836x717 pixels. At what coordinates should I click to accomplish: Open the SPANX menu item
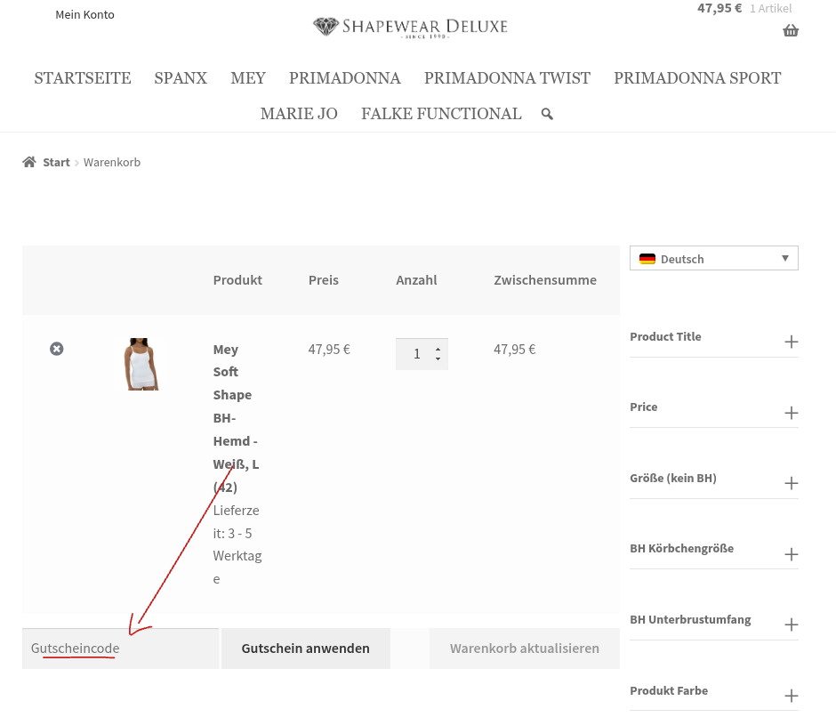point(181,78)
